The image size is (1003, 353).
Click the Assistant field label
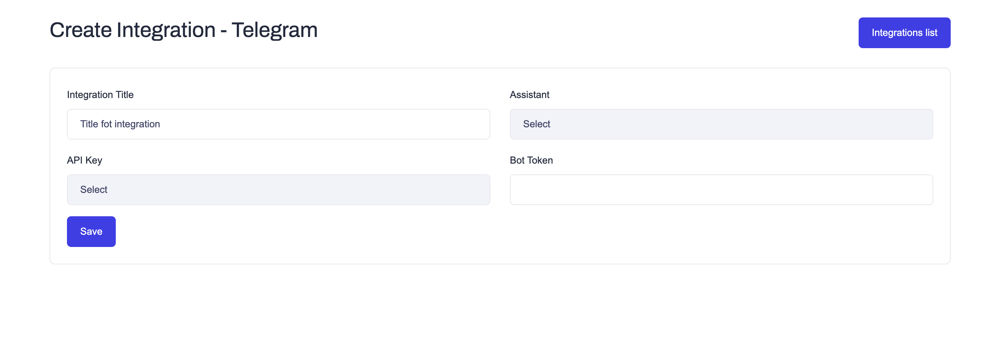tap(529, 94)
